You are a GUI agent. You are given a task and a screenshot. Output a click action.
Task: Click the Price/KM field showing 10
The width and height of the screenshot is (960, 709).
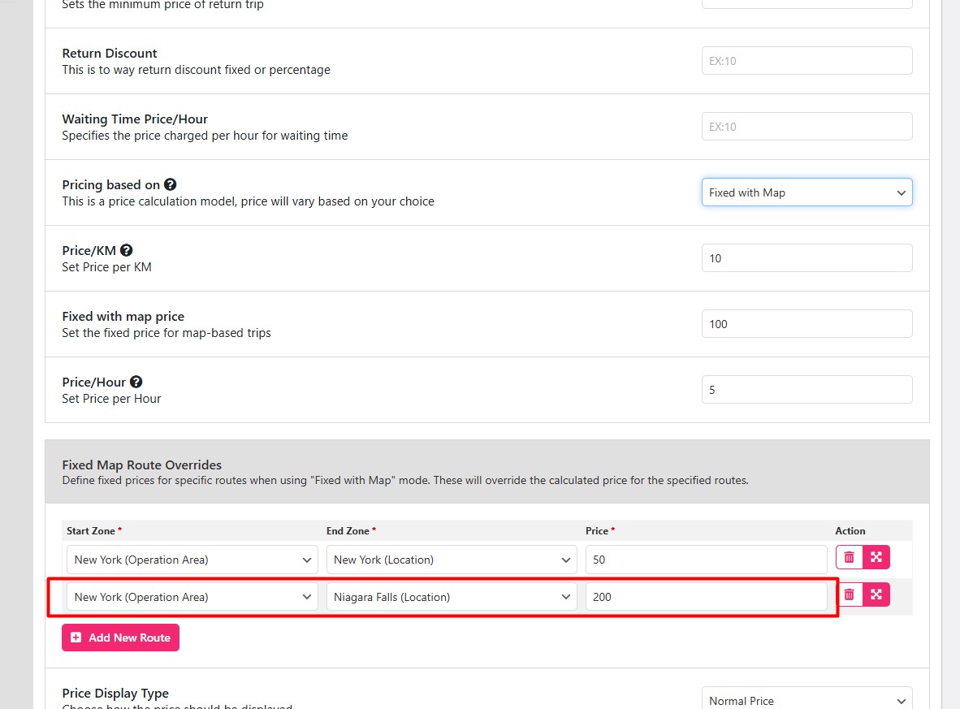pos(806,258)
